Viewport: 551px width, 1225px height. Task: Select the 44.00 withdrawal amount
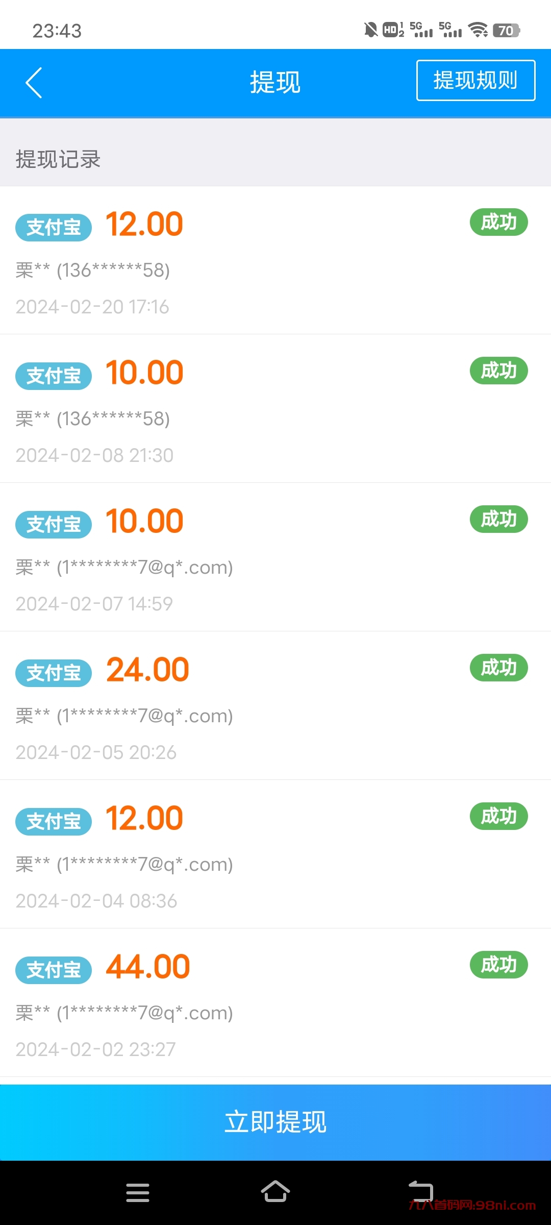pyautogui.click(x=148, y=967)
